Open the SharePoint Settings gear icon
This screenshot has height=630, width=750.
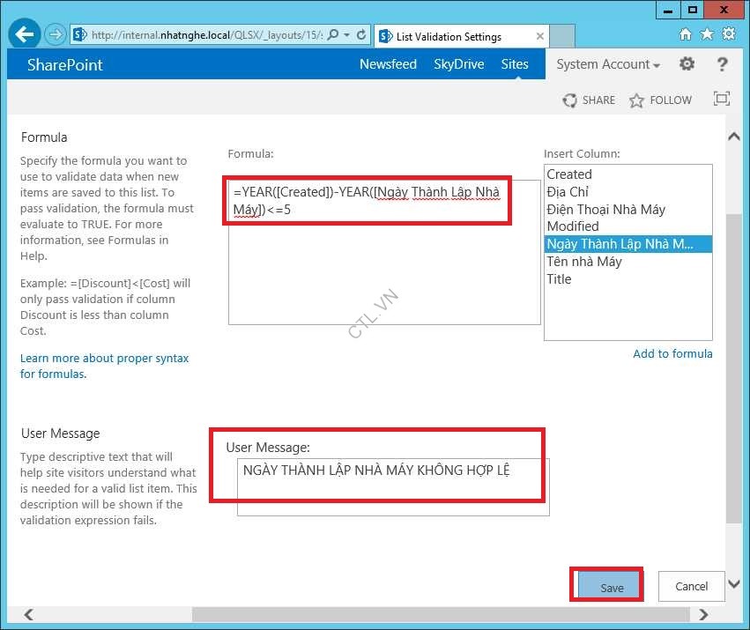coord(687,64)
